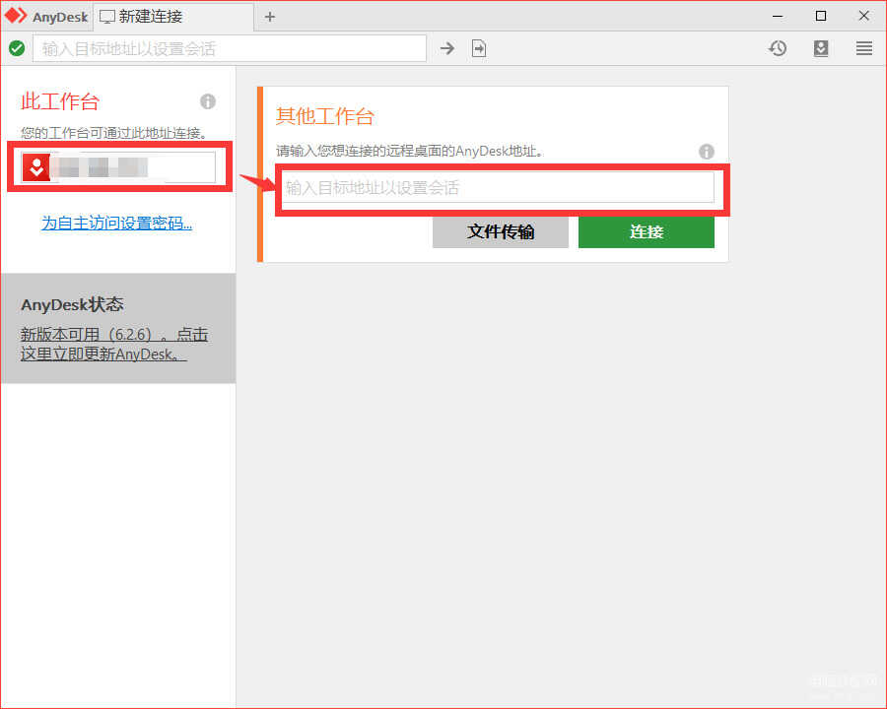The height and width of the screenshot is (709, 887).
Task: Click the install AnyDesk download icon
Action: 821,48
